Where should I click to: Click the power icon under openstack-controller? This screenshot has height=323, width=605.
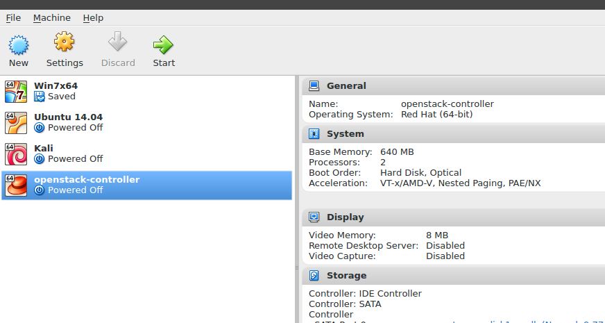point(40,190)
